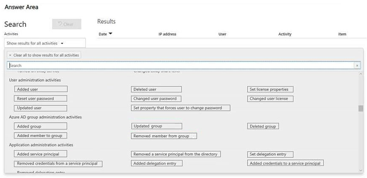The width and height of the screenshot is (367, 178).
Task: Select Removed credentials from a service principal
Action: click(58, 164)
